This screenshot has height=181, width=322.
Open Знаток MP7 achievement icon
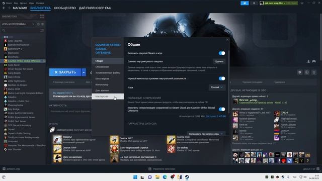coord(114,140)
